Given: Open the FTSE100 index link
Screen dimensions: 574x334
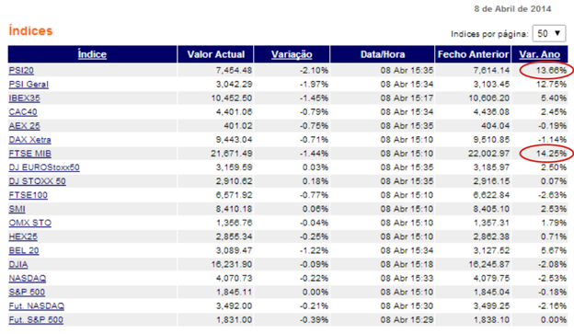Looking at the screenshot, I should click(x=29, y=195).
